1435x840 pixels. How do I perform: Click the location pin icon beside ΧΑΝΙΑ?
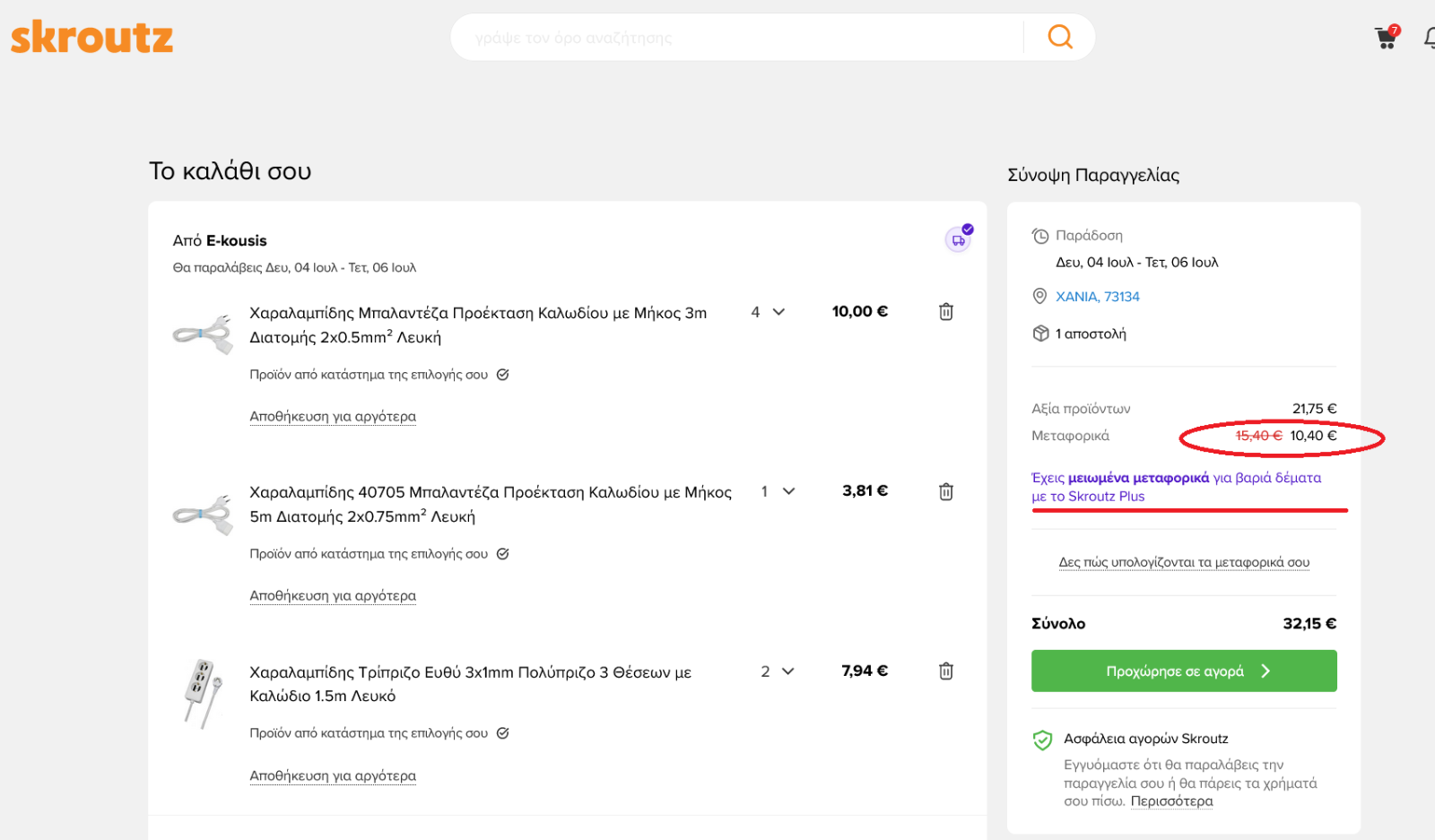1040,296
